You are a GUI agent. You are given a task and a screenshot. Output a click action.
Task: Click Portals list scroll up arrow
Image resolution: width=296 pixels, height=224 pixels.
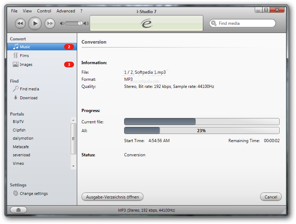tap(73, 120)
